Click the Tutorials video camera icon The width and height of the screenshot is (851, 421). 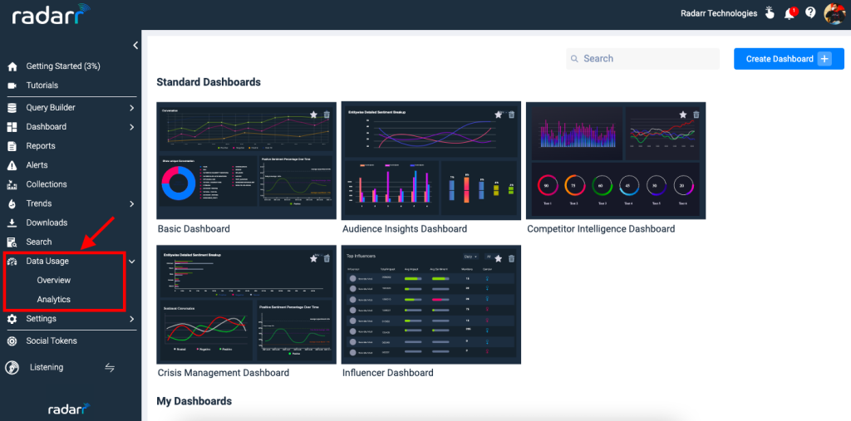click(x=12, y=86)
